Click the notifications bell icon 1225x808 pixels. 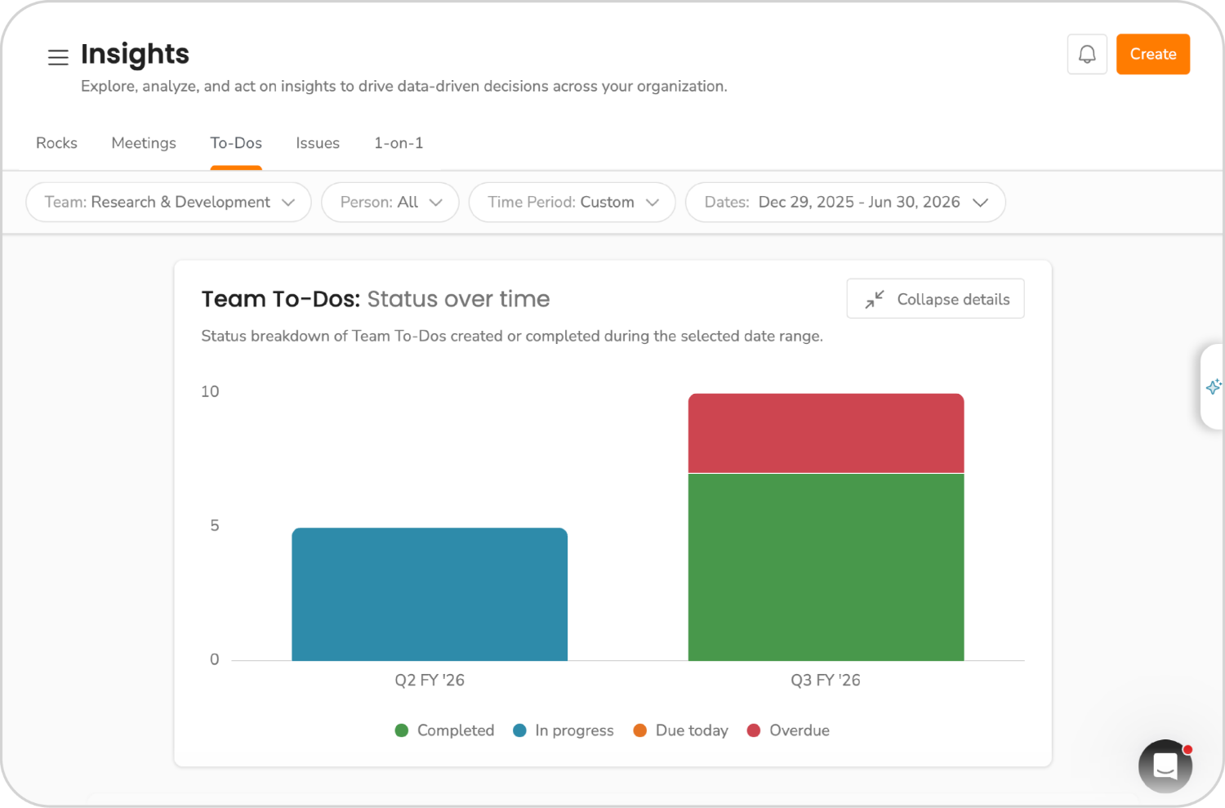point(1086,54)
